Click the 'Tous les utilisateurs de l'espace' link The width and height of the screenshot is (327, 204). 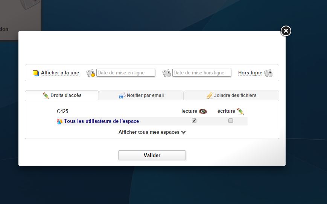101,121
